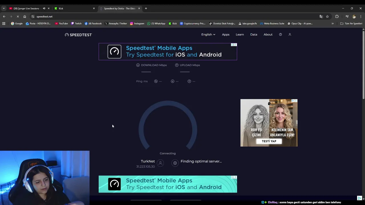
Task: Open the Google bookmark
Action: (x=17, y=24)
